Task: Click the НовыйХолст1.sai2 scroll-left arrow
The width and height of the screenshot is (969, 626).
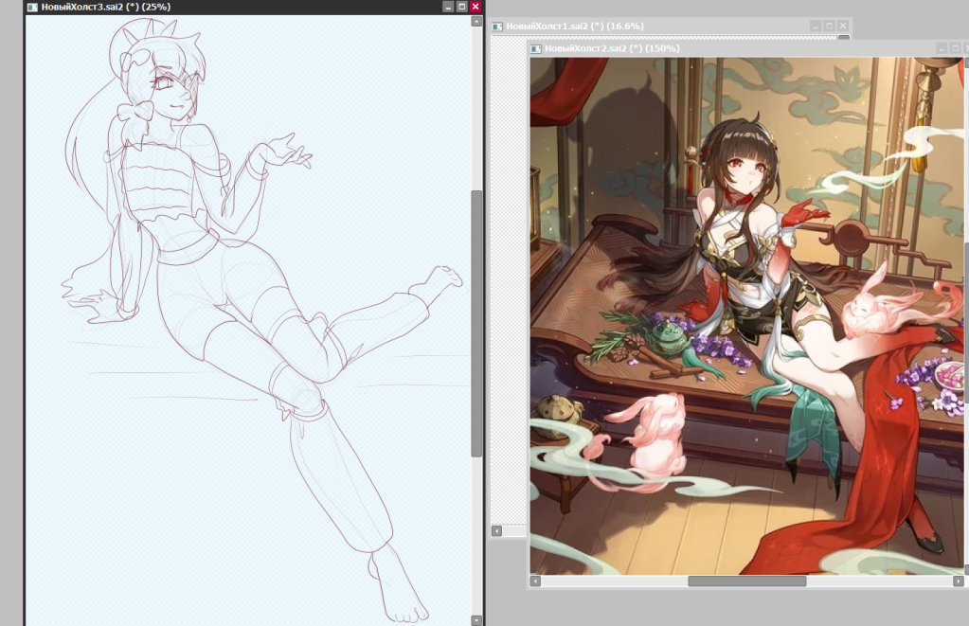Action: [497, 531]
